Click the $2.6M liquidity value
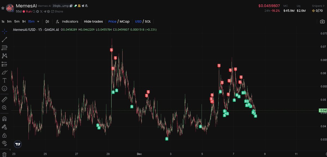This screenshot has width=327, height=157. point(301,11)
